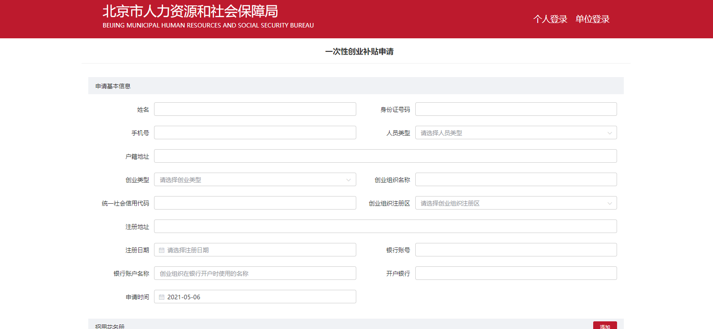Screen dimensions: 713x329
Task: Open 个人登录 personal login link
Action: [550, 19]
